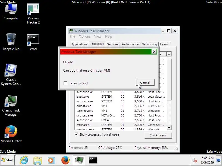Select Classic Task Manager desktop shortcut

click(11, 106)
